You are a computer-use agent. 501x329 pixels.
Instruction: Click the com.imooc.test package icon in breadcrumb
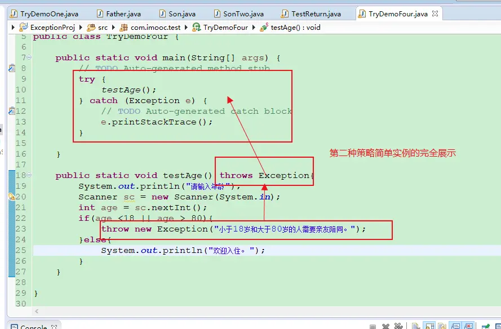124,27
